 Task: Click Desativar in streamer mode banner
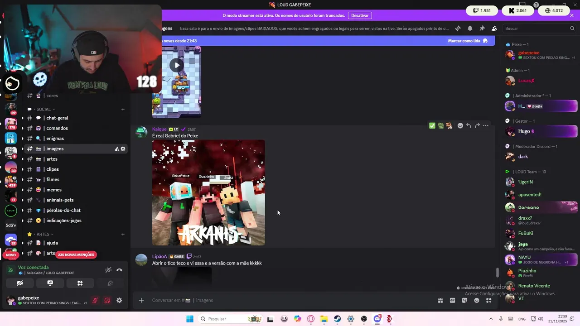click(360, 15)
